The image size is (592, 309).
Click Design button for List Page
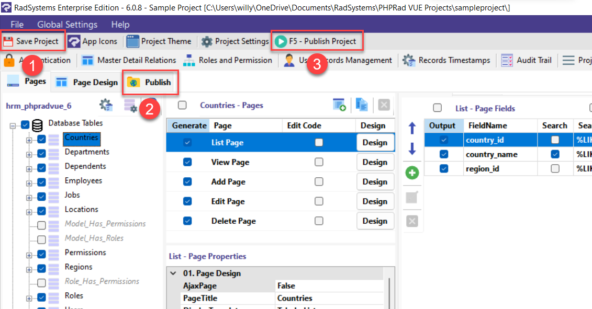click(x=375, y=142)
